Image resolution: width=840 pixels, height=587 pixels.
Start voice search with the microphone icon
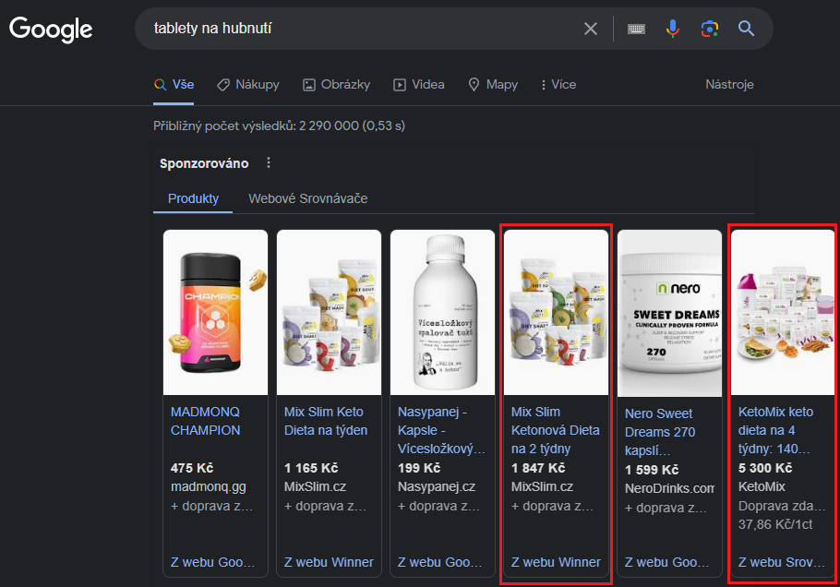[x=672, y=29]
